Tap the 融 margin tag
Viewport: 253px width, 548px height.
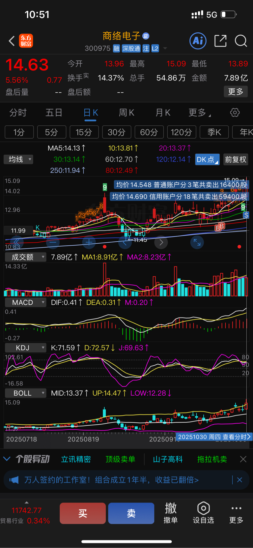tap(116, 48)
